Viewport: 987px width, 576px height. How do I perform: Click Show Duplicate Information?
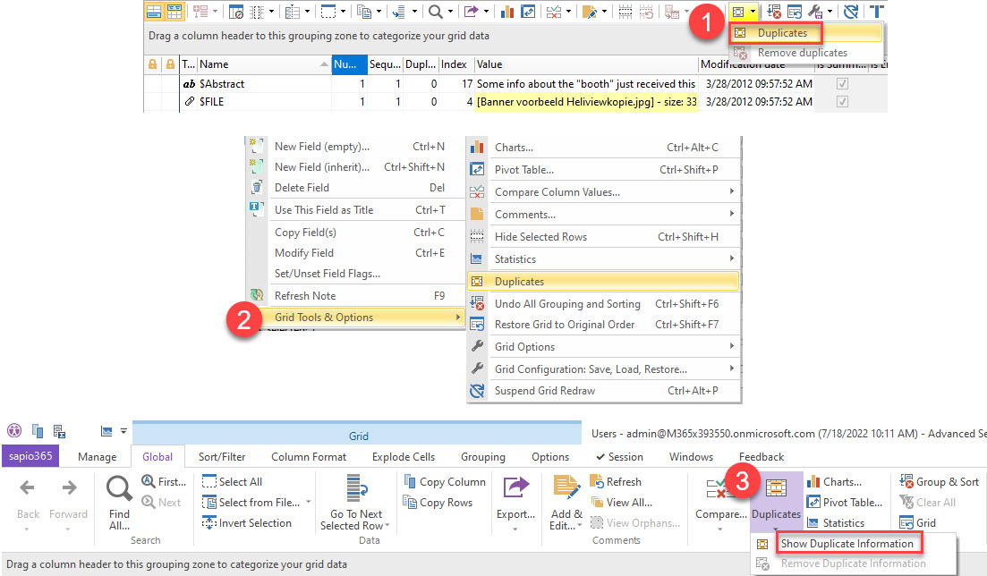[848, 543]
